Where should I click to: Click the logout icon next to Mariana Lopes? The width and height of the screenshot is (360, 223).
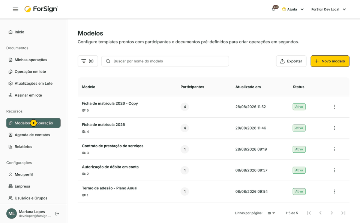(57, 214)
